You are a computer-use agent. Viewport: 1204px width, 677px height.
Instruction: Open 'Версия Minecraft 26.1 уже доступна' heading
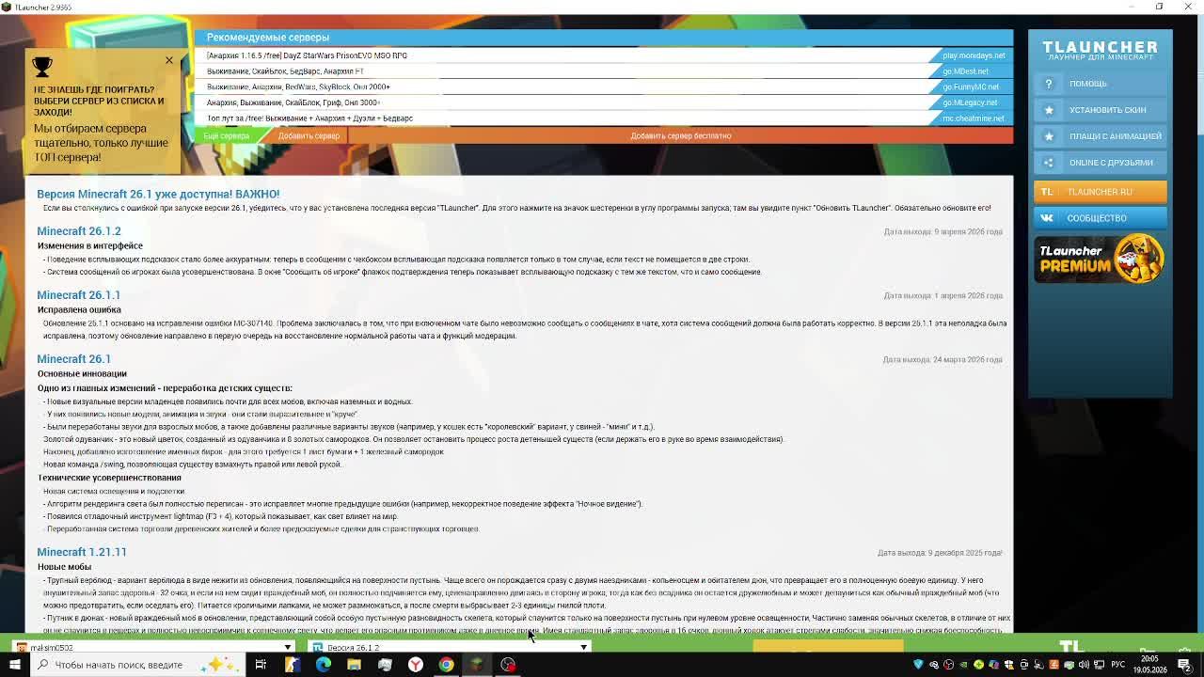(x=158, y=194)
